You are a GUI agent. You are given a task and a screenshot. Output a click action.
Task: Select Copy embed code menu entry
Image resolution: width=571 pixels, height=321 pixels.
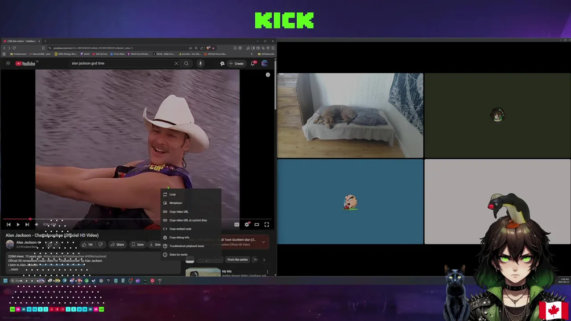[x=191, y=229]
